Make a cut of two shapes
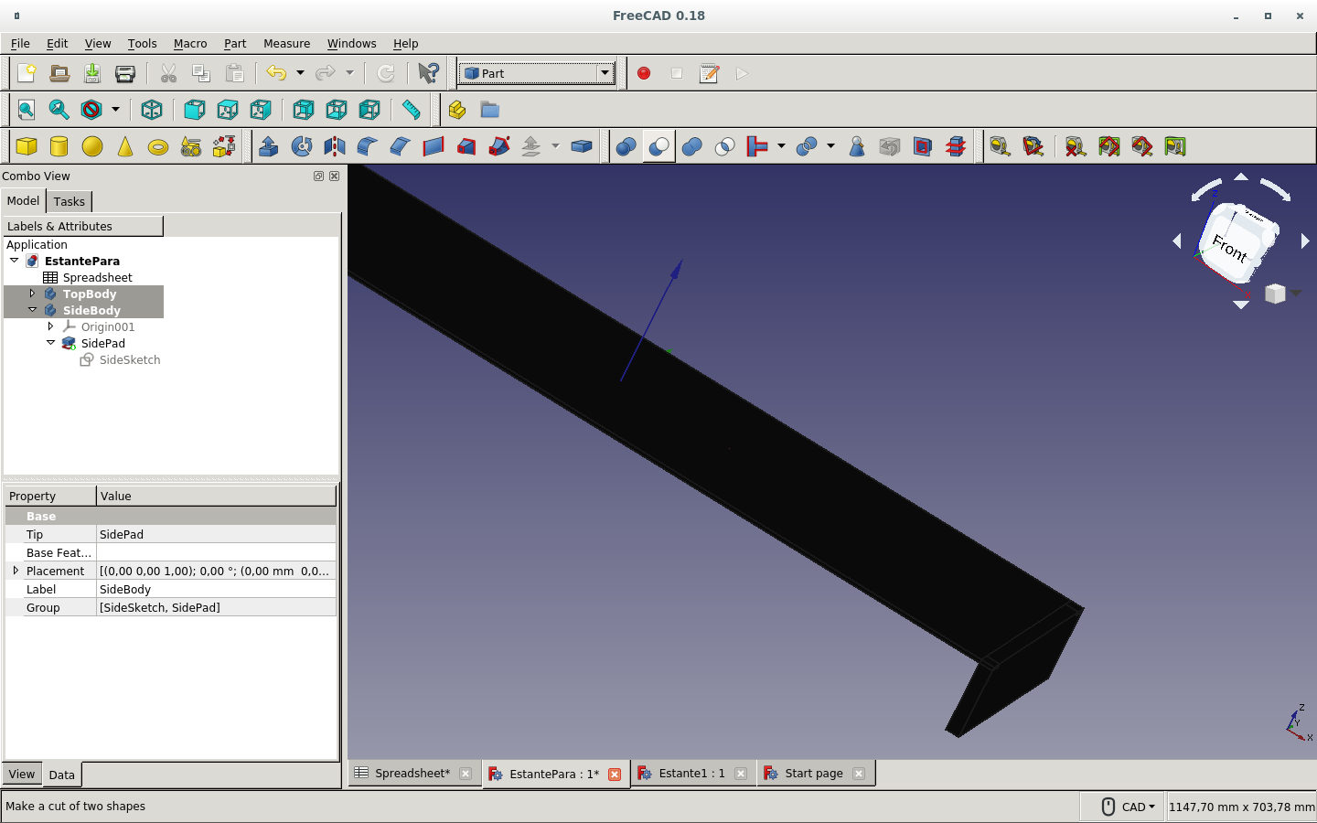Viewport: 1317px width, 823px height. [659, 146]
